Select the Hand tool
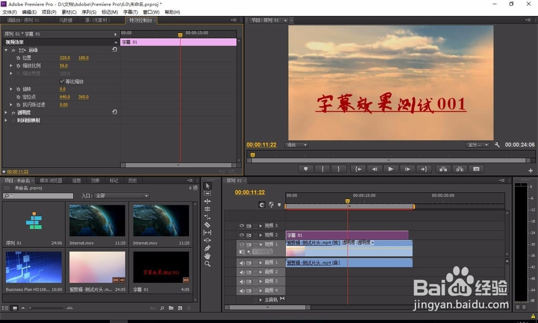The width and height of the screenshot is (538, 323). (207, 256)
